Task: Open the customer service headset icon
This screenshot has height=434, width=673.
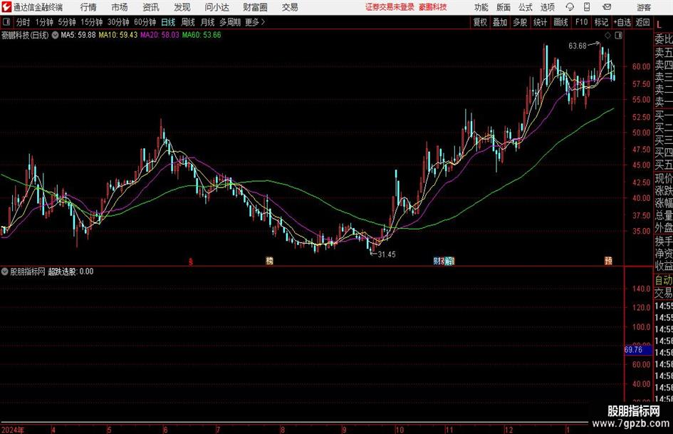Action: coord(570,7)
